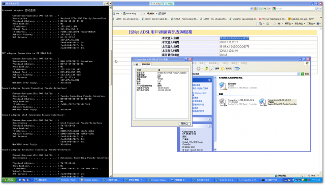Click the search magnifier button in browser

(317, 9)
